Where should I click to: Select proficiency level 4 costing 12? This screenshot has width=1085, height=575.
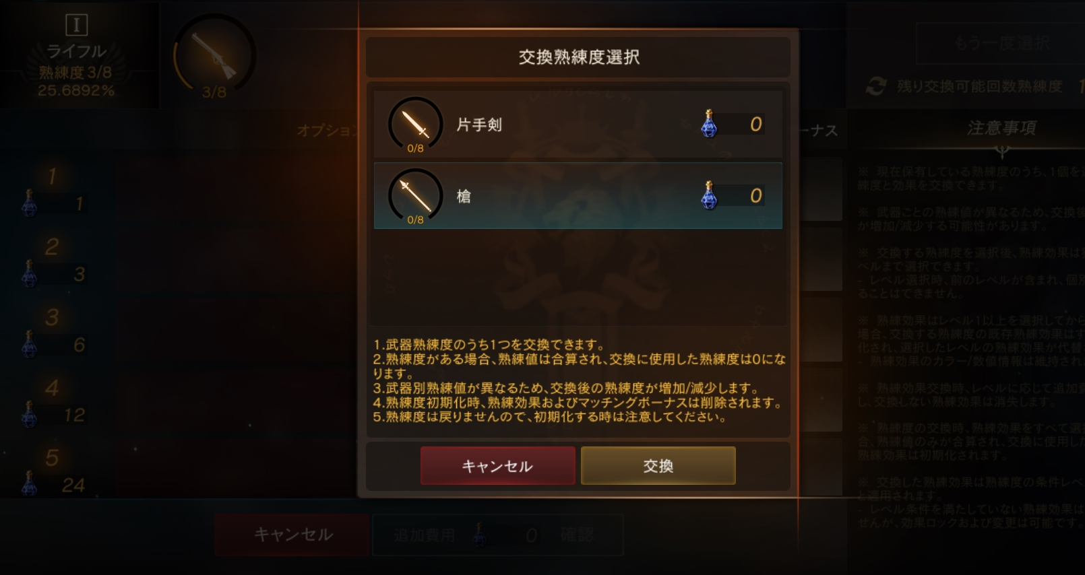(54, 403)
